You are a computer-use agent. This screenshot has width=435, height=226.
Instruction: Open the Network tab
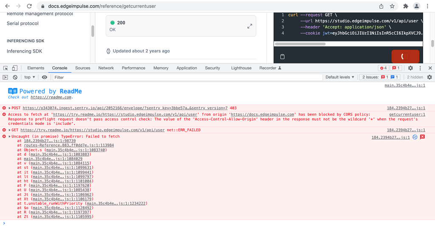(x=106, y=68)
